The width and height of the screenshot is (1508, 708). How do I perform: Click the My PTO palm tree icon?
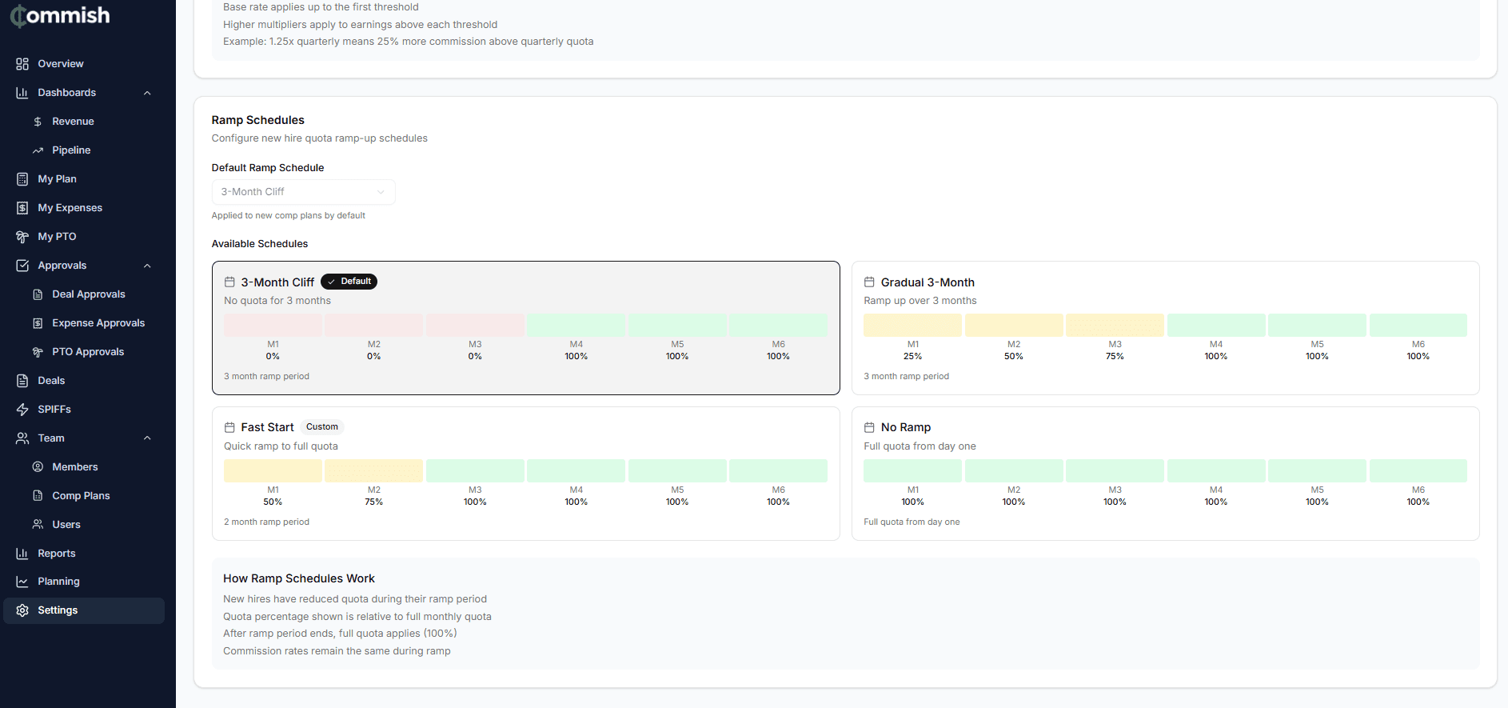(22, 237)
